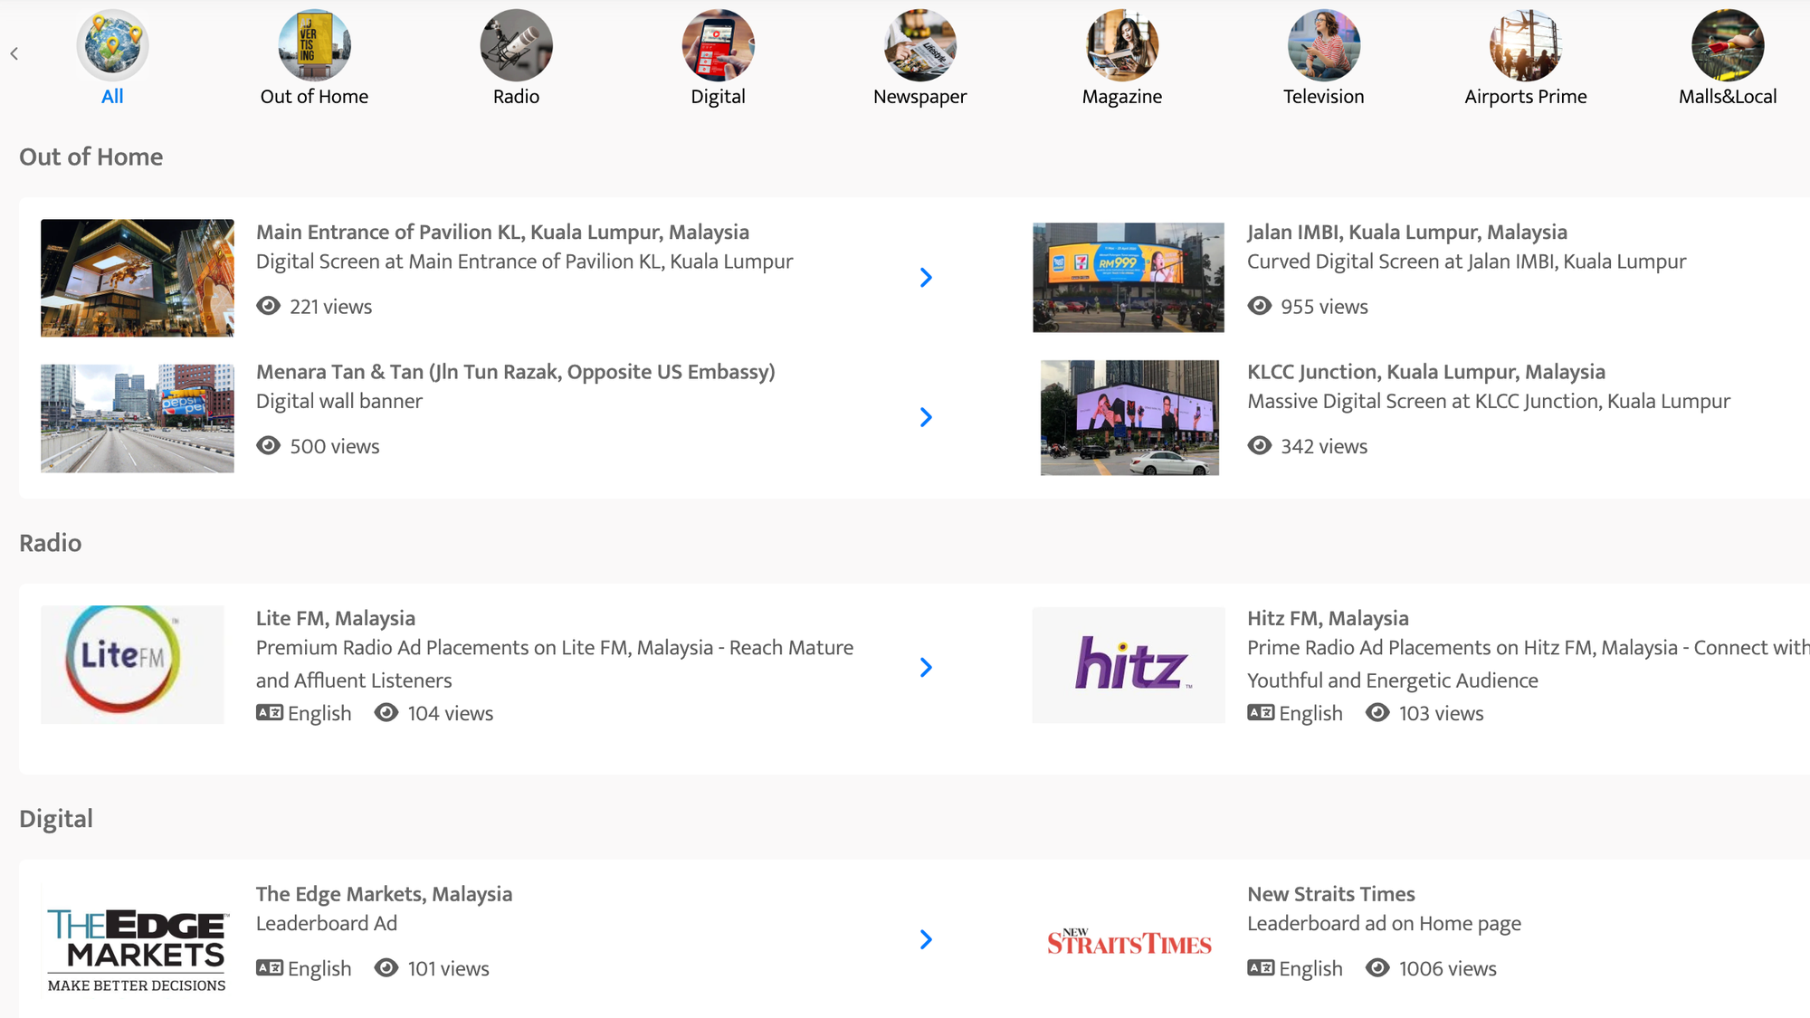Expand the Menara Tan & Tan listing chevron
The height and width of the screenshot is (1018, 1810).
click(926, 417)
